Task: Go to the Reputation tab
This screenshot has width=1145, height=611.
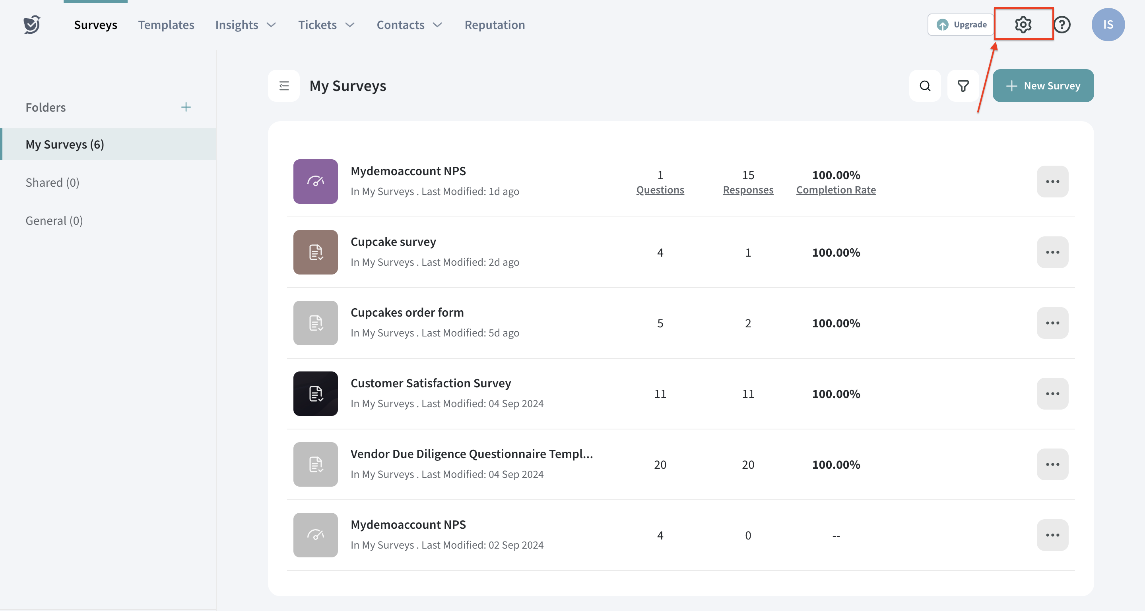Action: [494, 25]
